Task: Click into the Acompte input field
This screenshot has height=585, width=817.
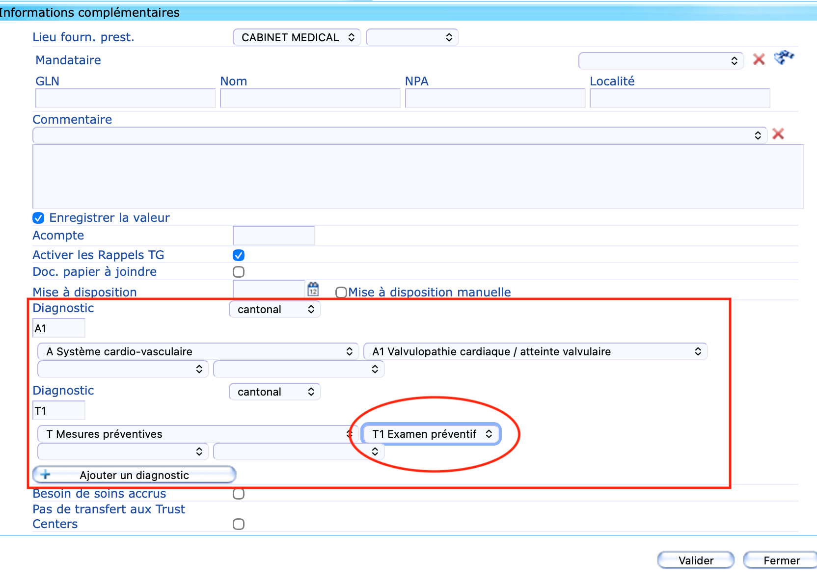Action: coord(273,236)
